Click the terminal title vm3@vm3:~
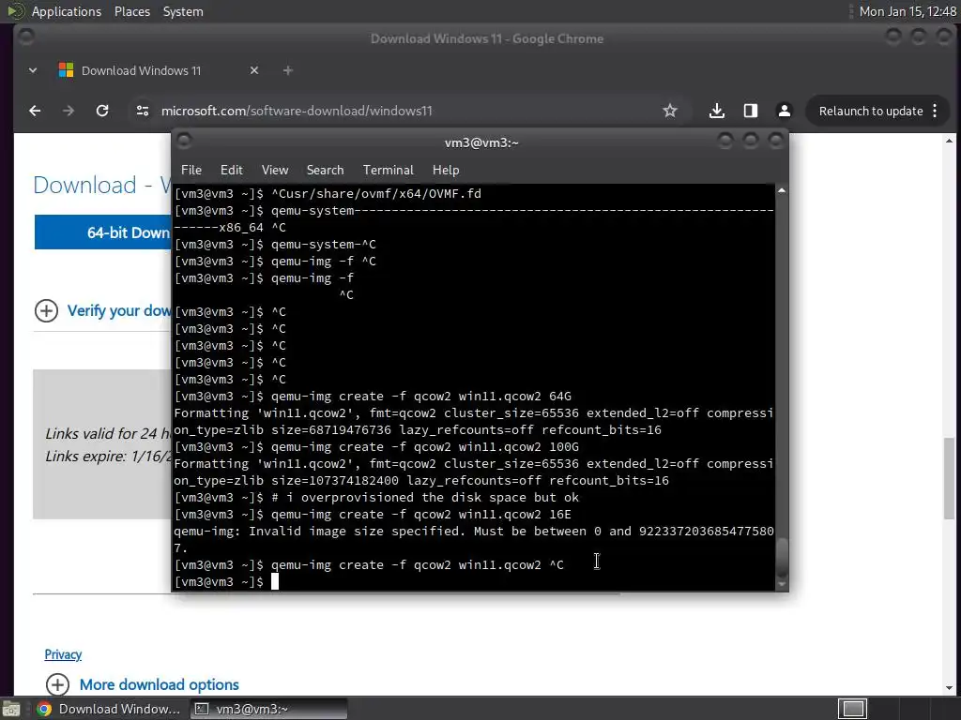 pos(481,142)
